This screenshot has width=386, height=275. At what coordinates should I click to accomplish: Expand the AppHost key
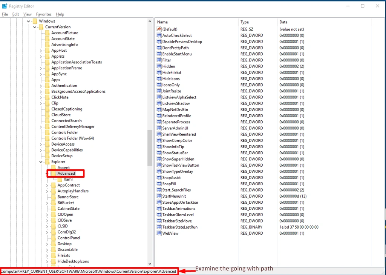[41, 51]
